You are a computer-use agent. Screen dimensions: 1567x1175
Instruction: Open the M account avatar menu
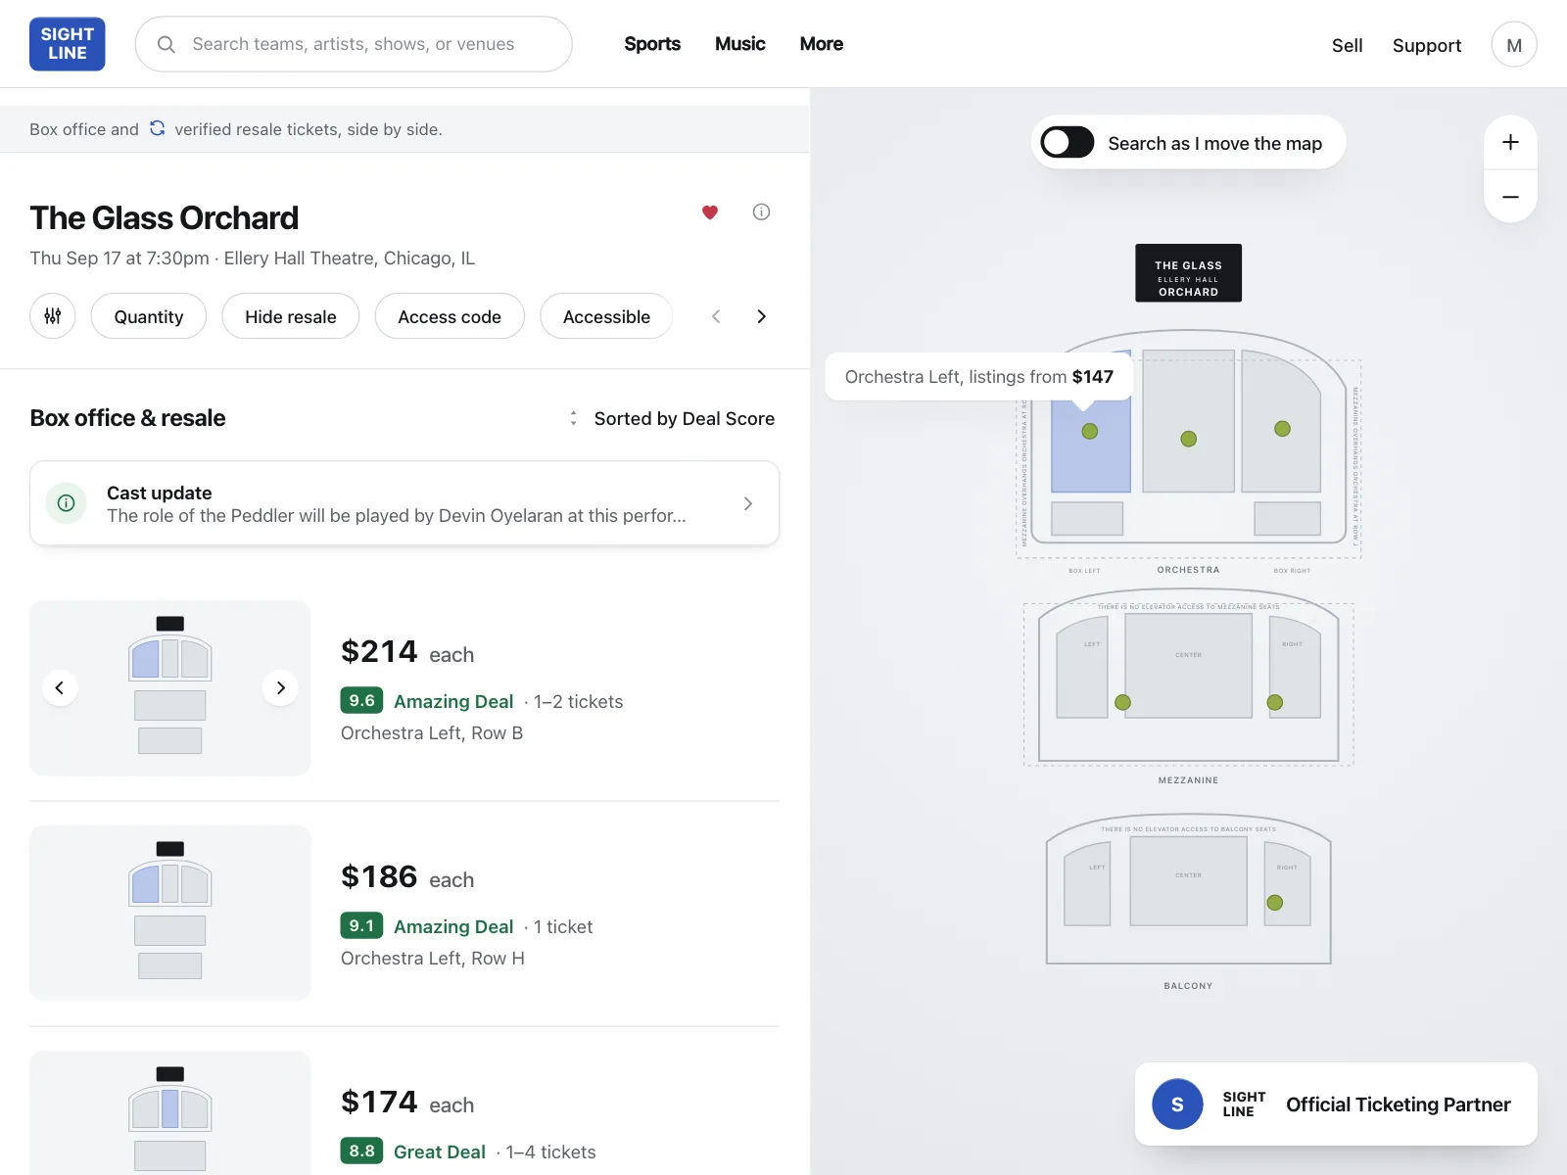tap(1514, 45)
